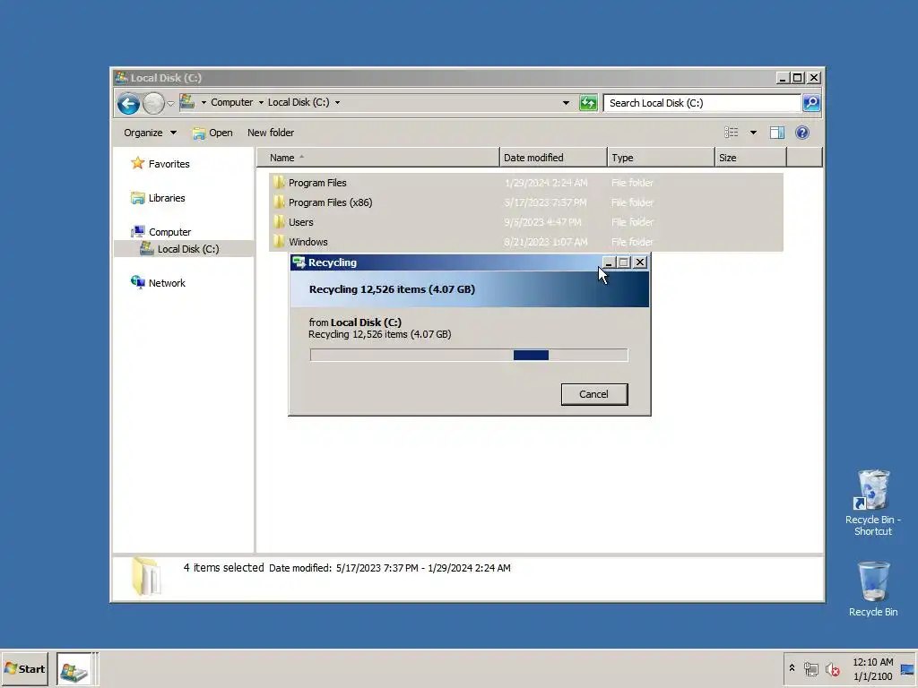918x688 pixels.
Task: Select Libraries in navigation pane
Action: click(x=166, y=198)
